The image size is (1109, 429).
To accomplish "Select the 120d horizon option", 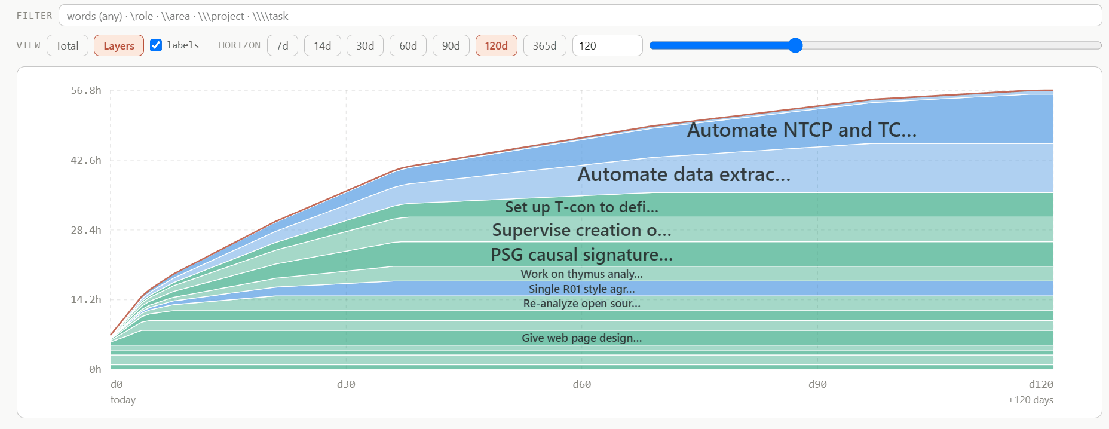I will [x=497, y=45].
